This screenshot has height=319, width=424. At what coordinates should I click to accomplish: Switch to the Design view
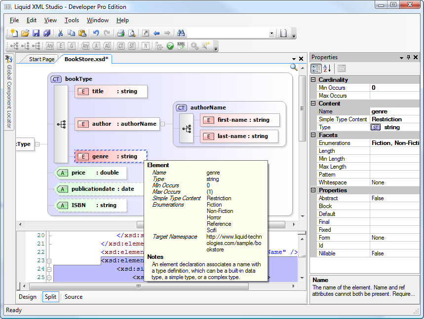click(28, 297)
